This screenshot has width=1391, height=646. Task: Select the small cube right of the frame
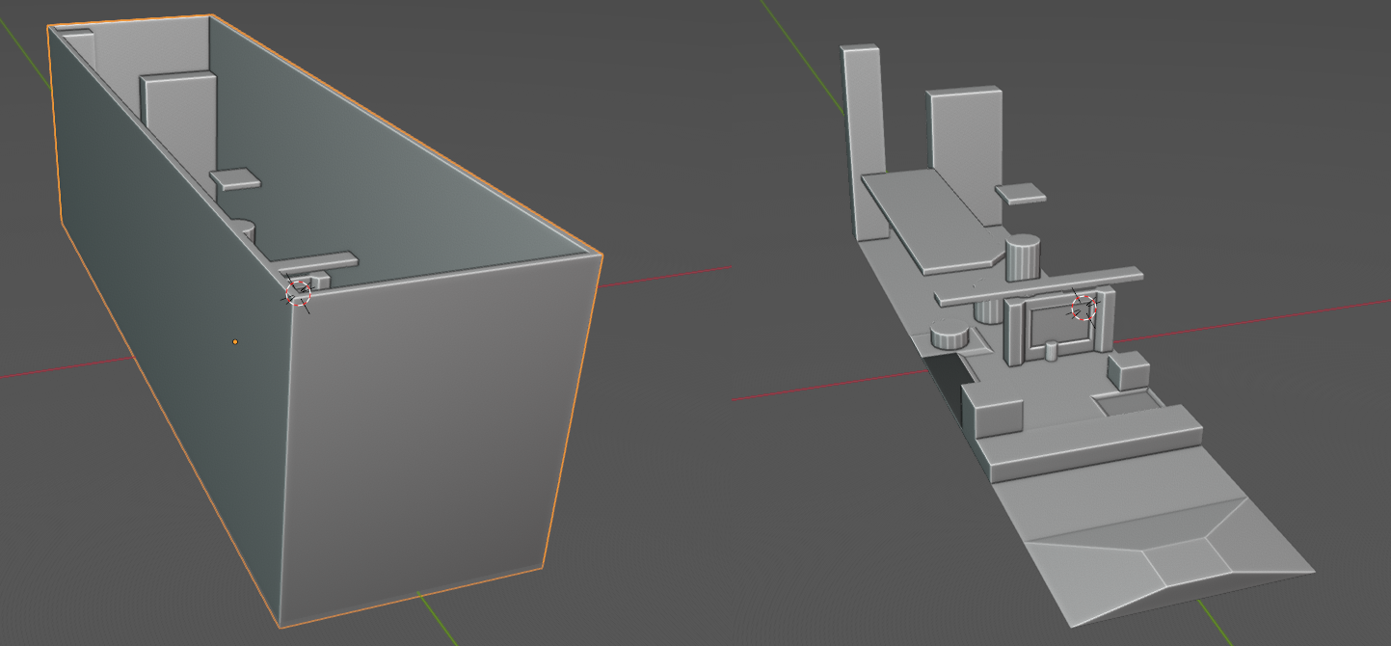[x=1128, y=371]
